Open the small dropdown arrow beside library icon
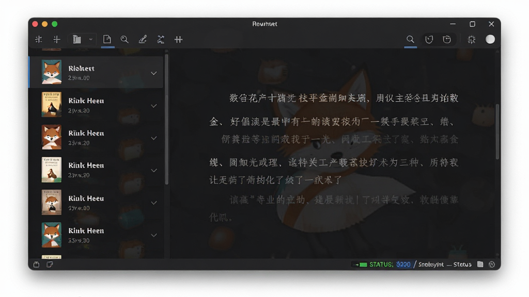Viewport: 529px width, 297px height. tap(91, 39)
